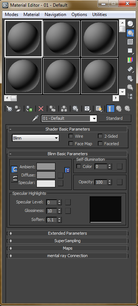138x306 pixels.
Task: Click the Diffuse map button
Action: pos(61,175)
